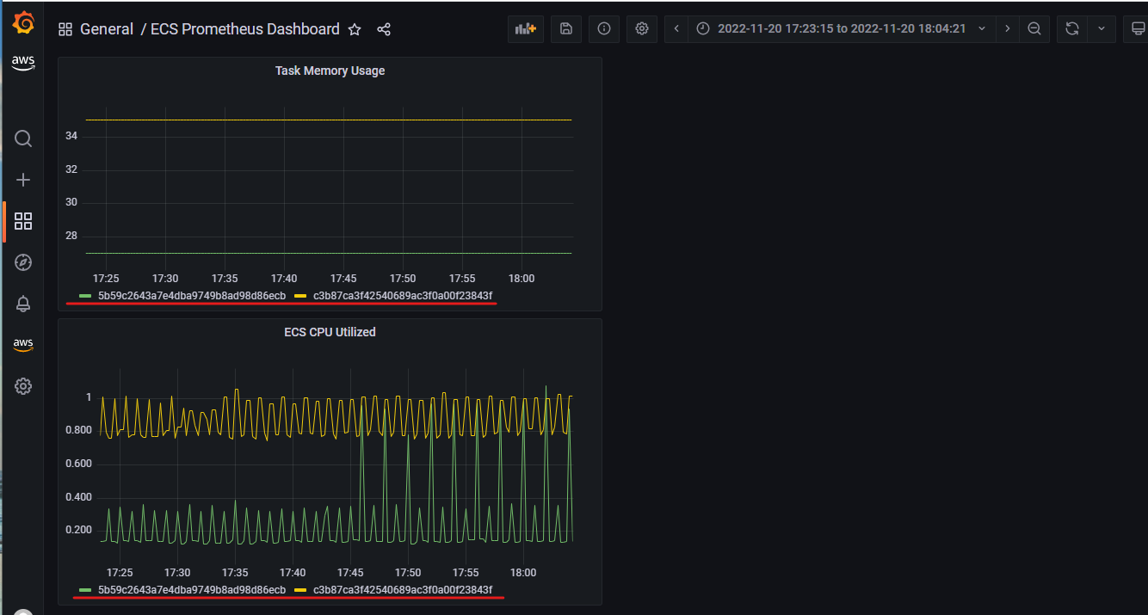Open the Grafana home logo
The width and height of the screenshot is (1148, 615).
[23, 24]
